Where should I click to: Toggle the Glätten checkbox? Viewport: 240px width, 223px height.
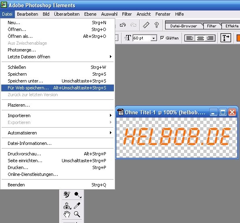tap(162, 38)
